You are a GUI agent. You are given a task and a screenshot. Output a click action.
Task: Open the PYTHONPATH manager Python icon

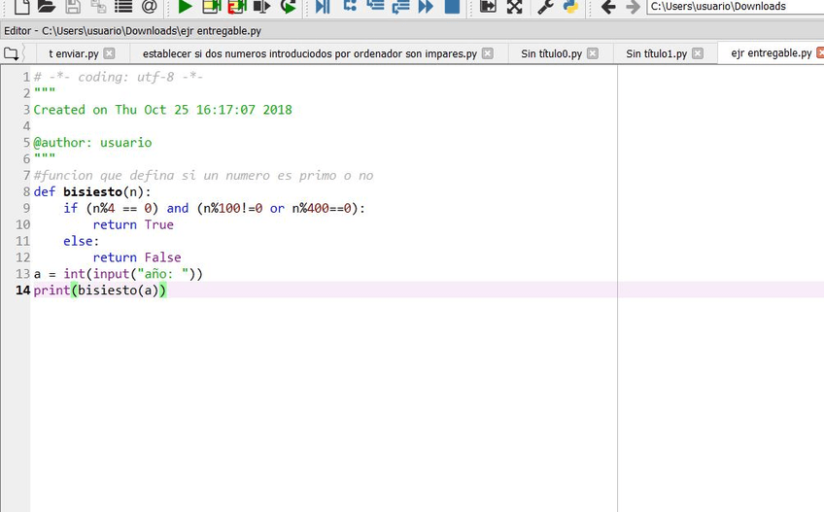(x=571, y=7)
